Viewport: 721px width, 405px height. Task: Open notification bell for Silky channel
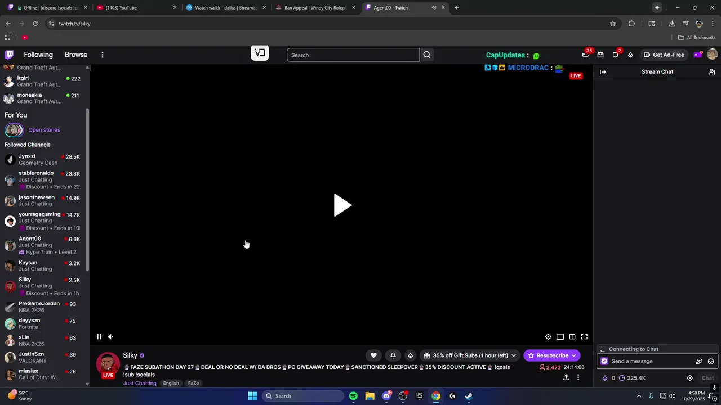(393, 355)
